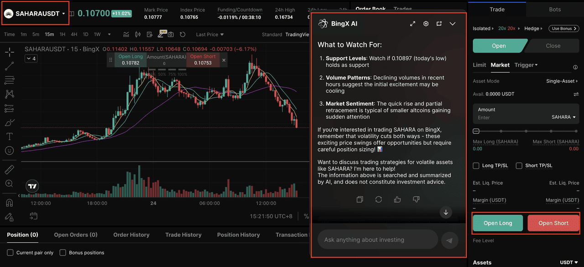584x267 pixels.
Task: Send the message to BingX AI
Action: tap(449, 240)
